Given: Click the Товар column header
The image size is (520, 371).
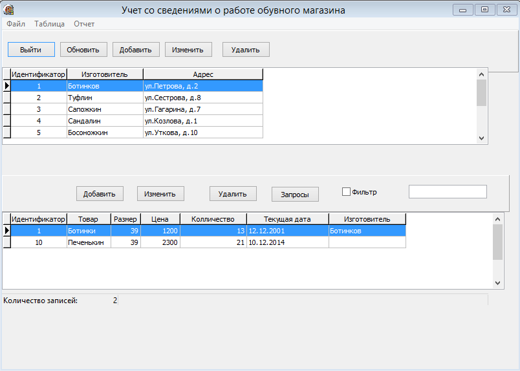Looking at the screenshot, I should click(89, 219).
